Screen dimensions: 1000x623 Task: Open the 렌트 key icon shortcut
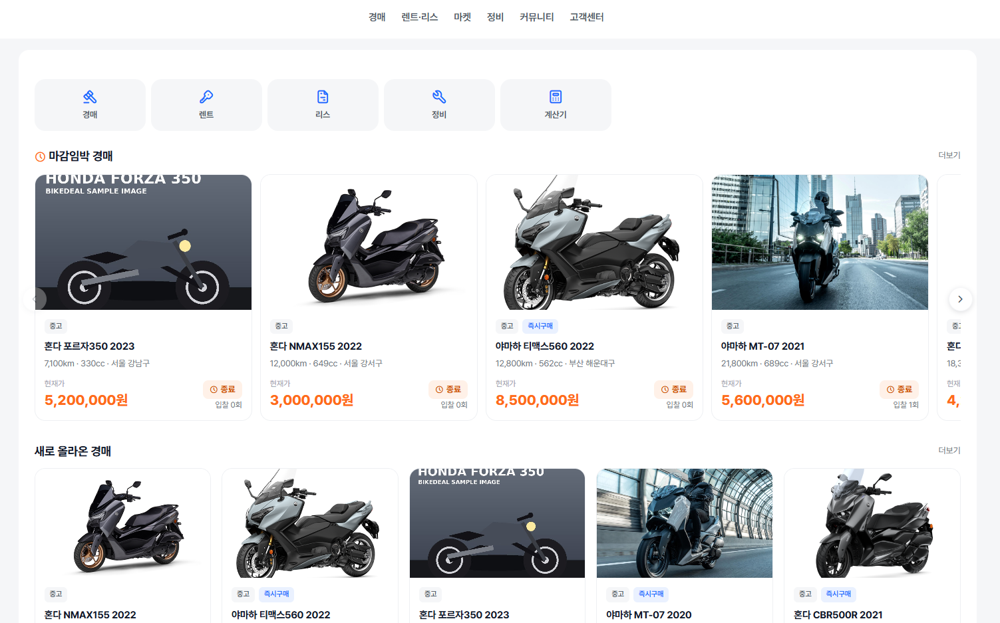coord(206,105)
